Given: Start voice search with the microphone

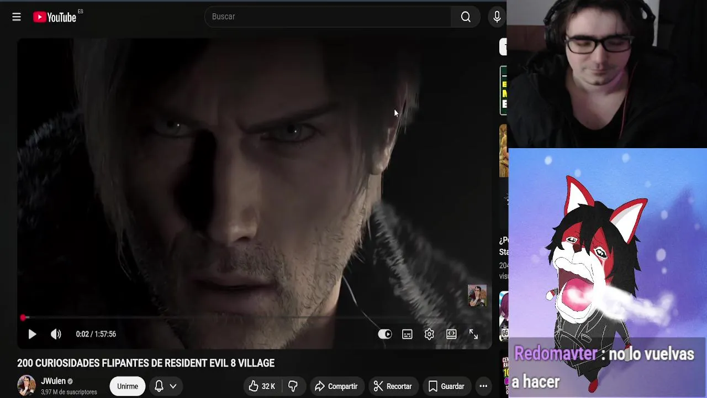Looking at the screenshot, I should point(497,17).
